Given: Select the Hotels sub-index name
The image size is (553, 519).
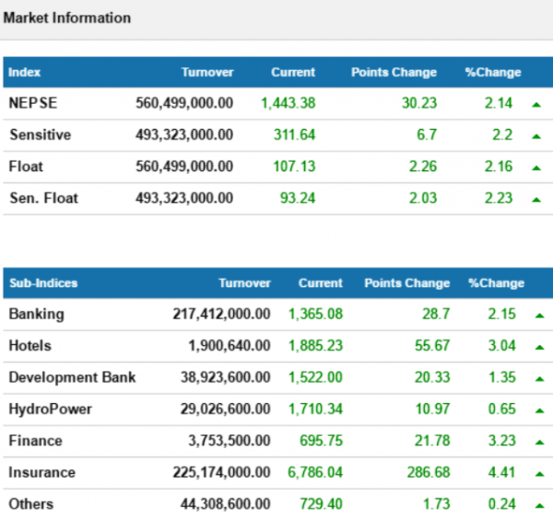Looking at the screenshot, I should tap(30, 345).
